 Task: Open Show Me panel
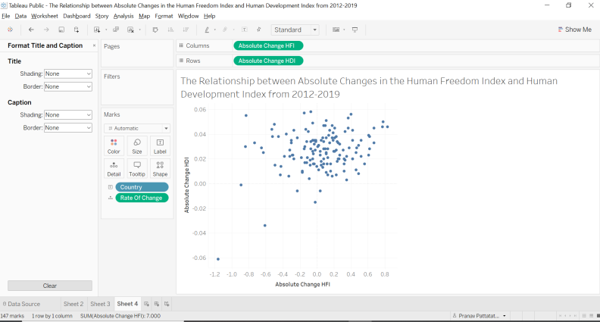tap(575, 30)
